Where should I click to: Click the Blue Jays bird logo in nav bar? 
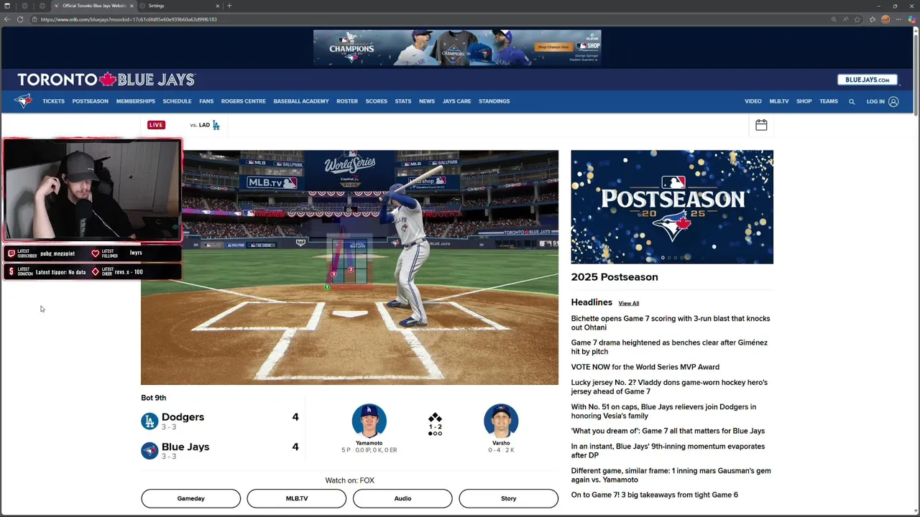click(23, 101)
